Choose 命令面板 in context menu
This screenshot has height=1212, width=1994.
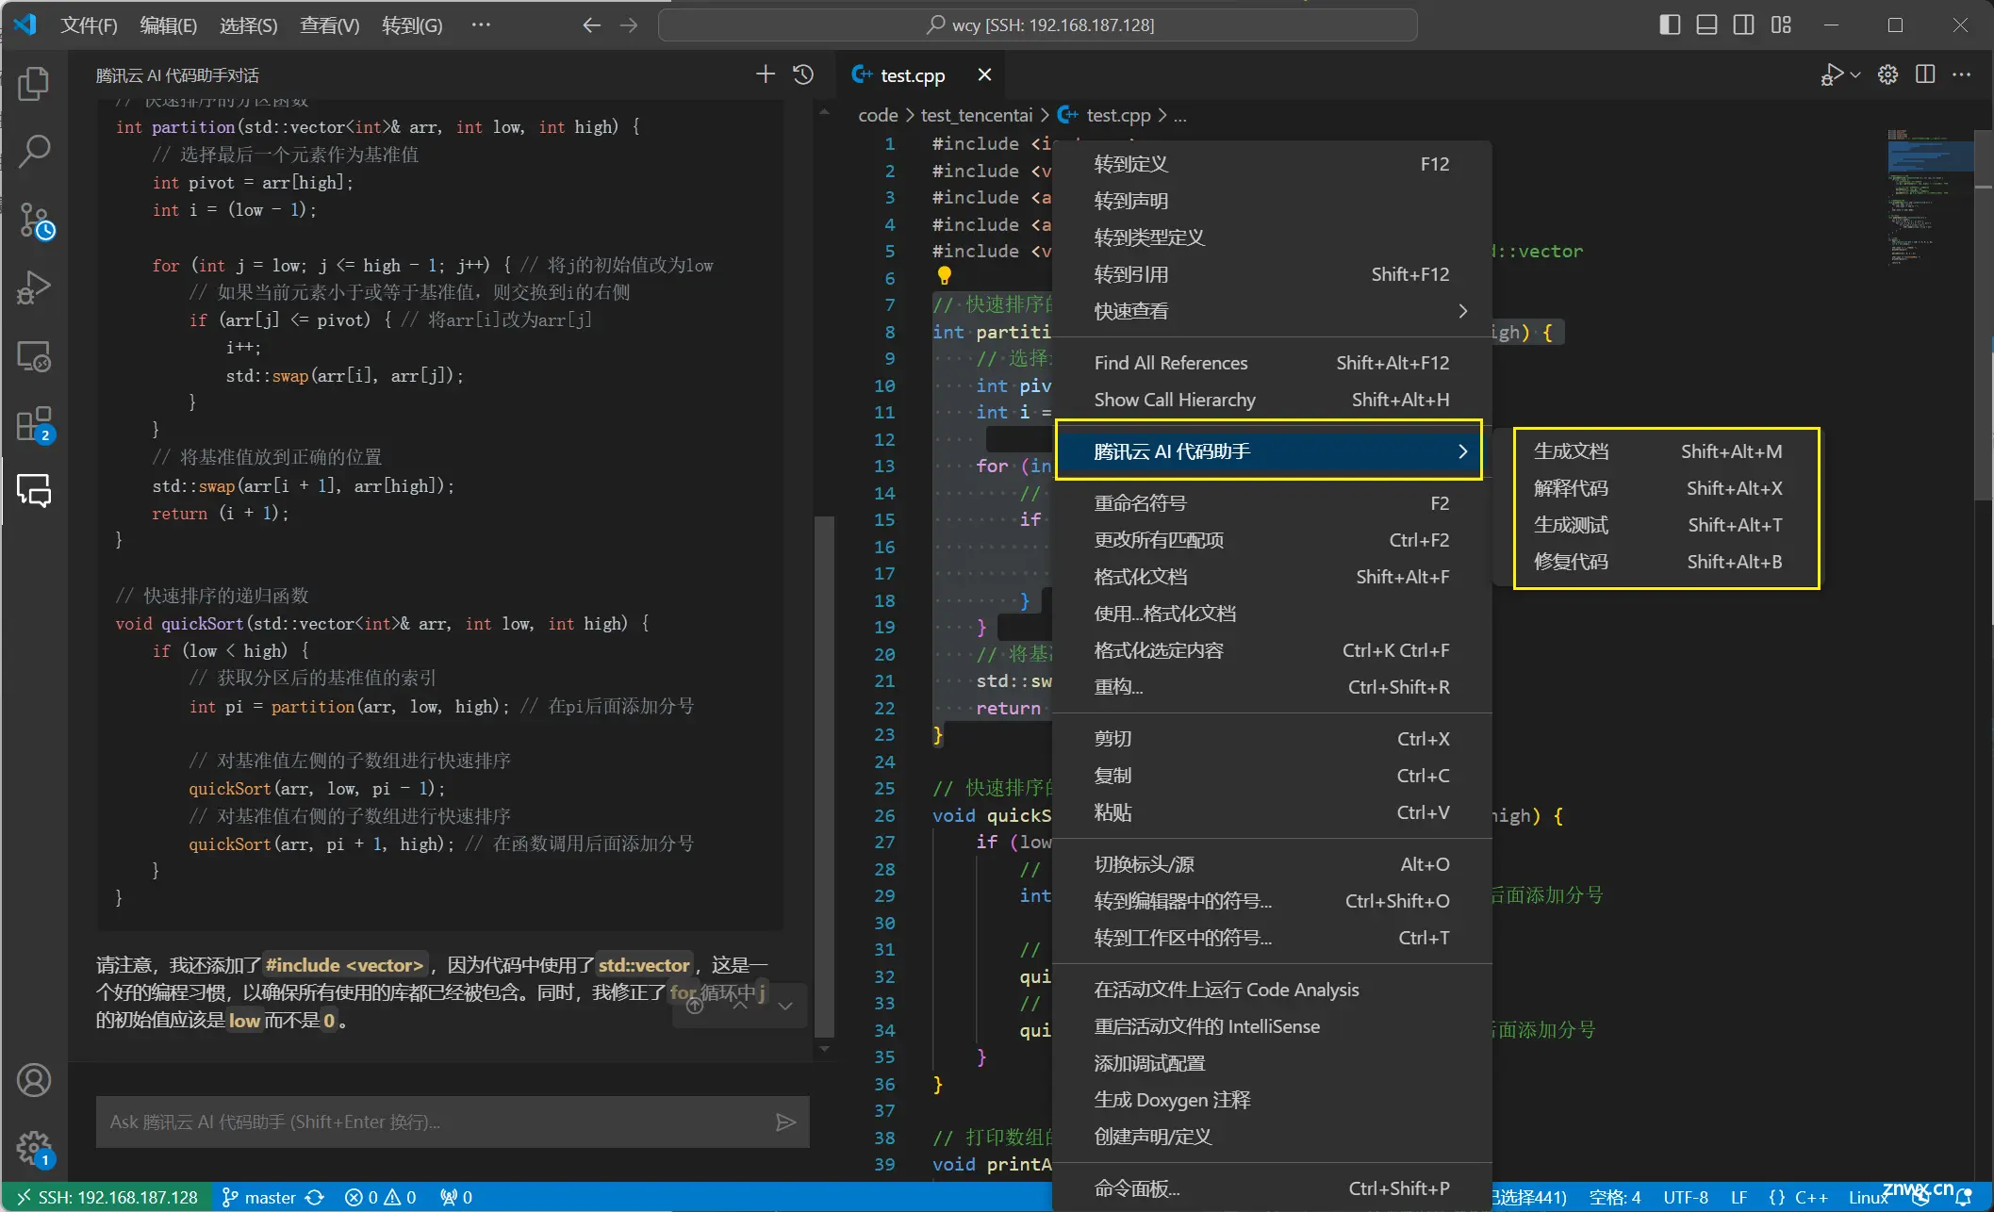[x=1272, y=1188]
